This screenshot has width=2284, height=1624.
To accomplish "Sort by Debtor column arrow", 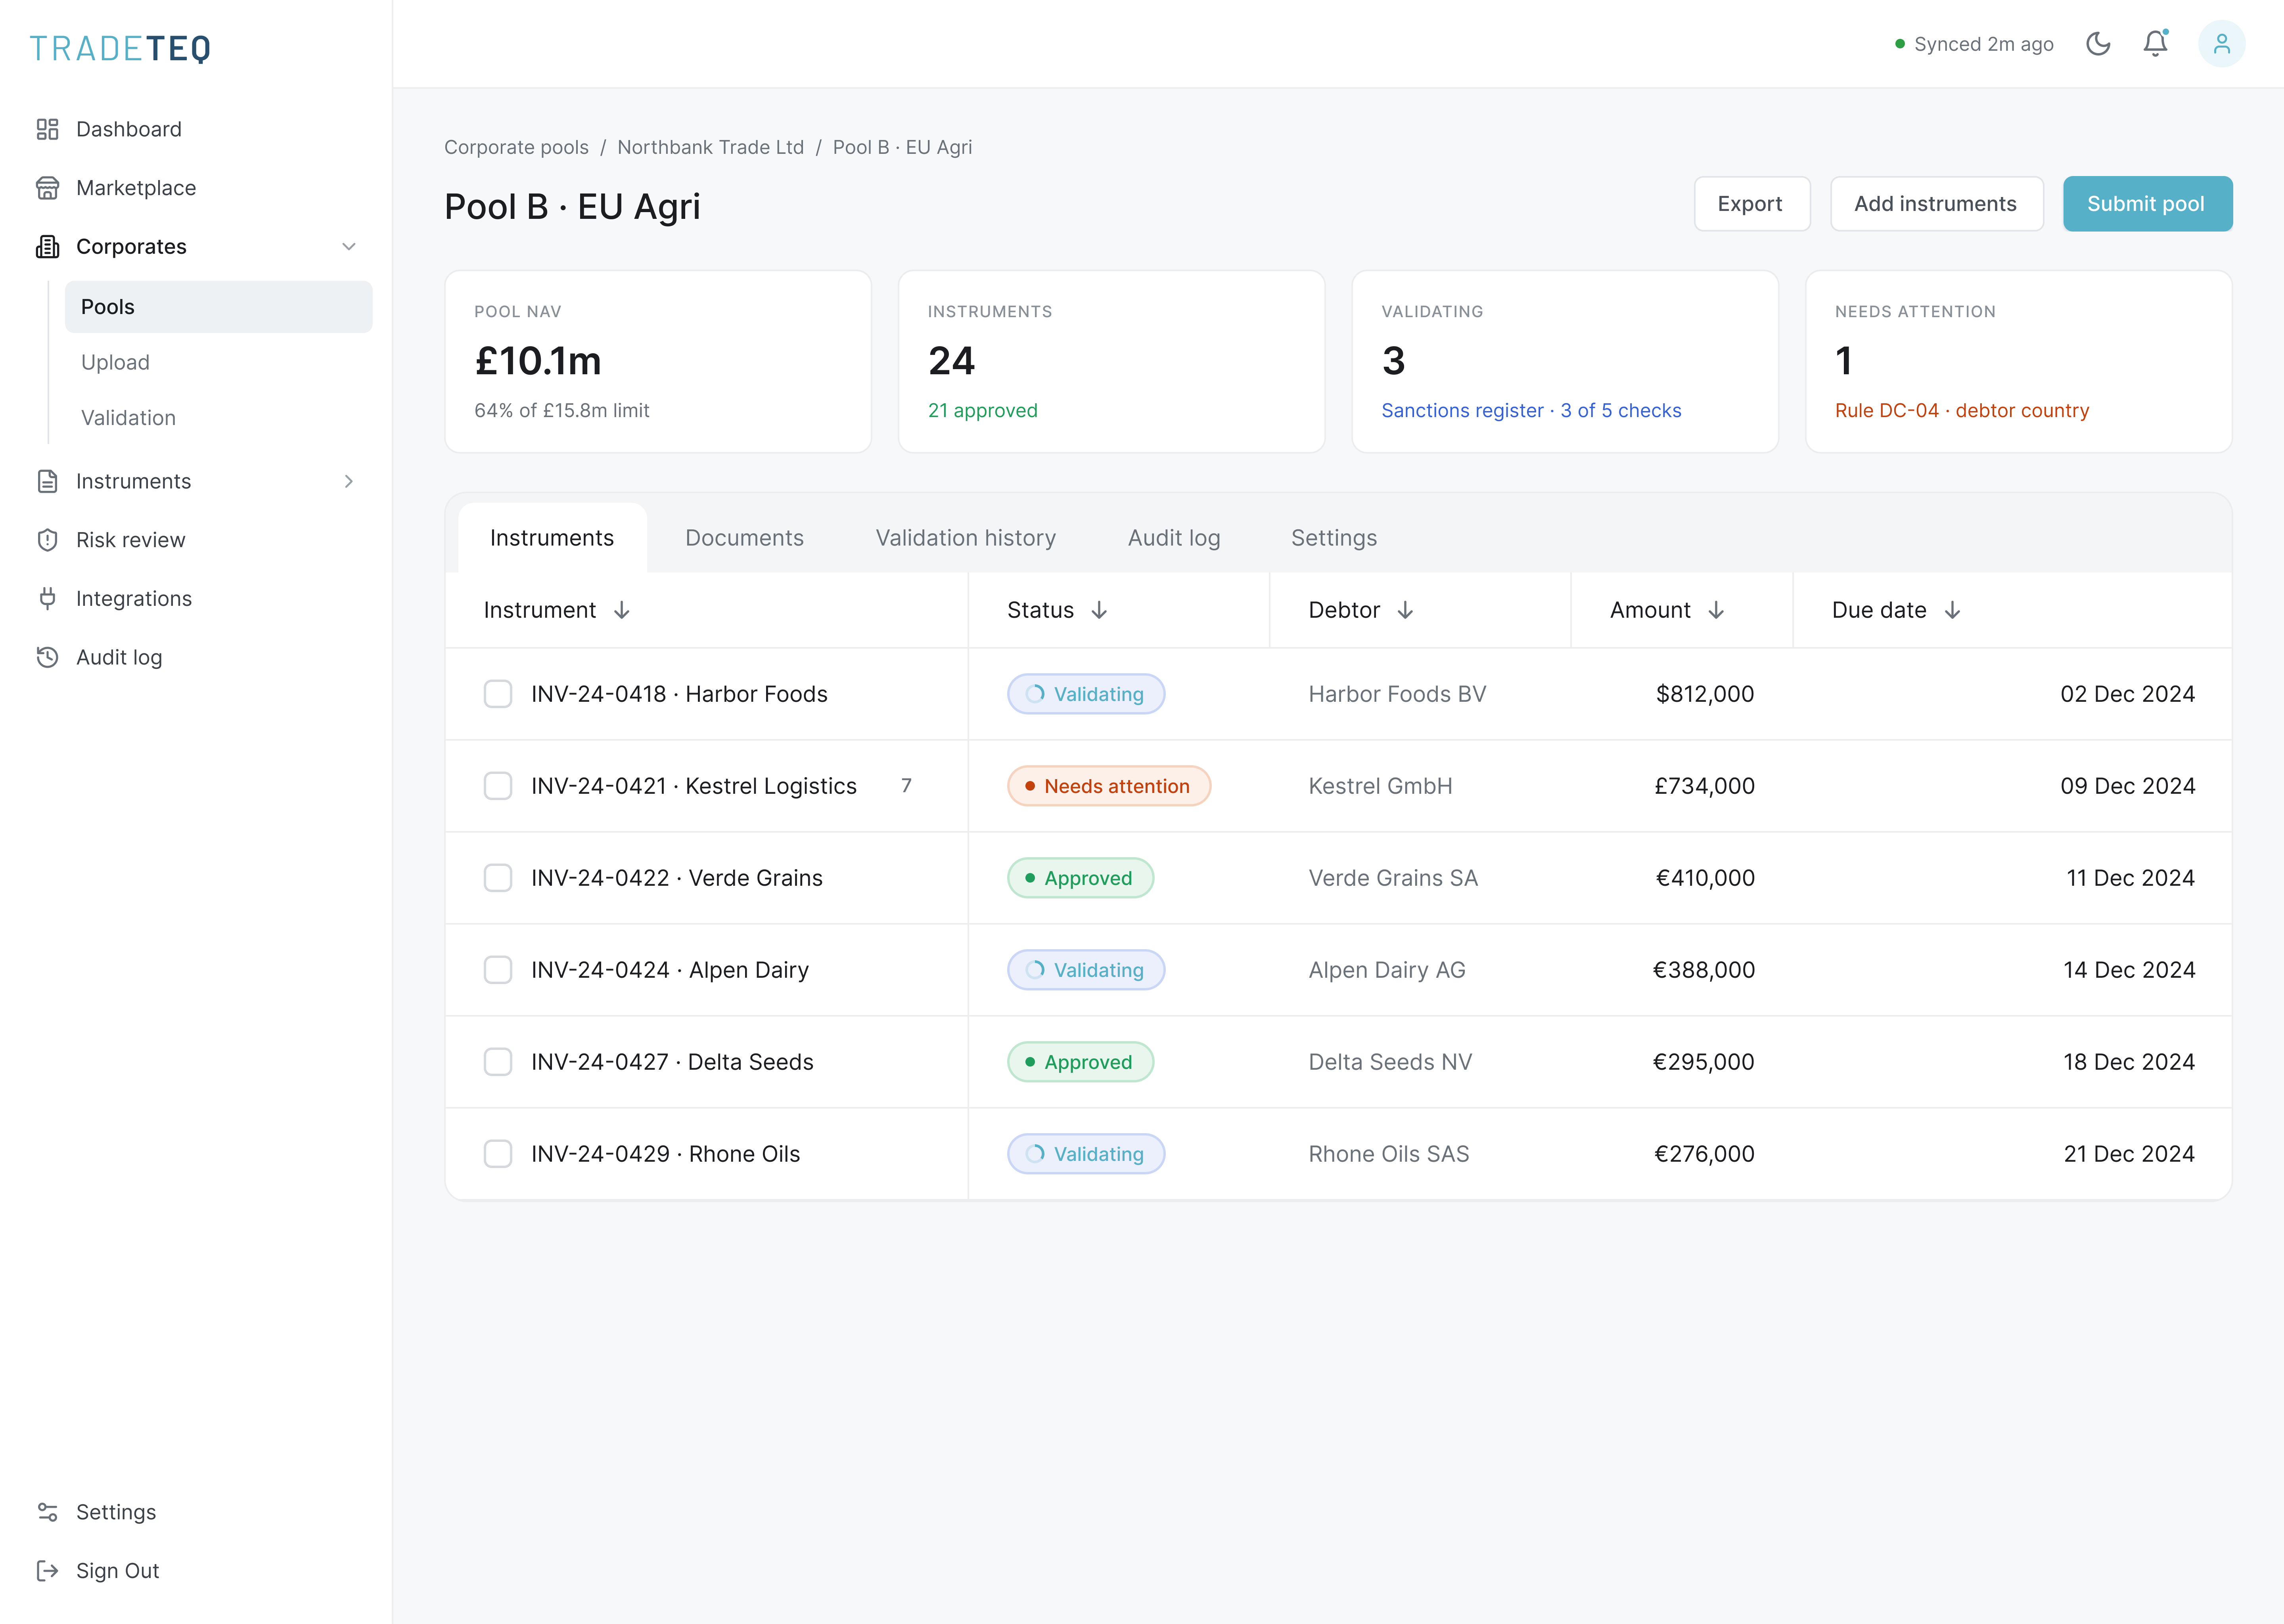I will tap(1405, 610).
